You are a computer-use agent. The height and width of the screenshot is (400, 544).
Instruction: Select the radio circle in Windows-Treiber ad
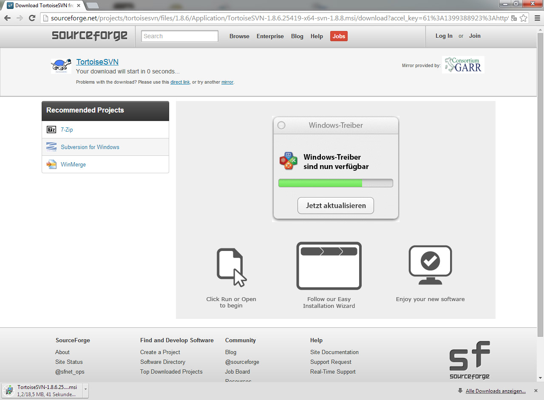(281, 125)
